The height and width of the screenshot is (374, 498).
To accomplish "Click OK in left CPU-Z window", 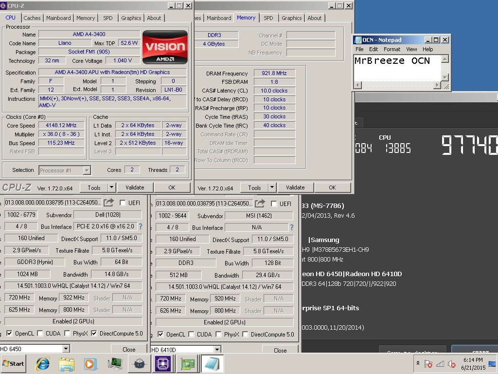I will tap(172, 187).
